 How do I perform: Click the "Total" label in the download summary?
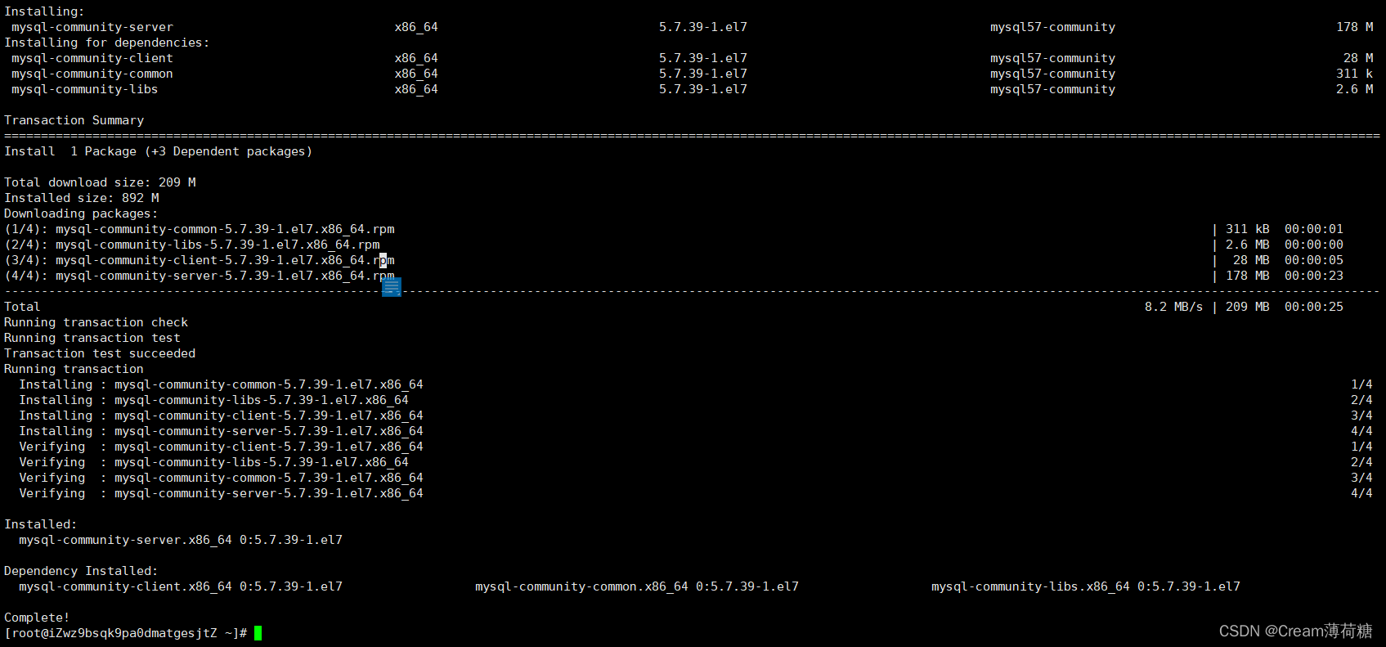click(22, 307)
